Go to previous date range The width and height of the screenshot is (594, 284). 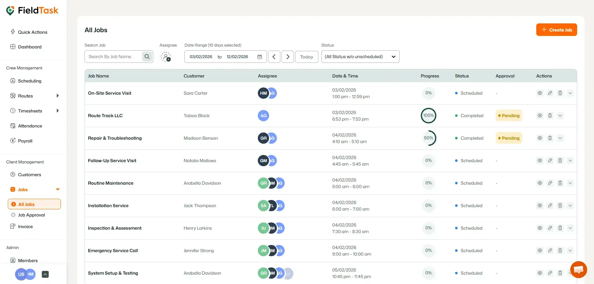click(x=274, y=57)
